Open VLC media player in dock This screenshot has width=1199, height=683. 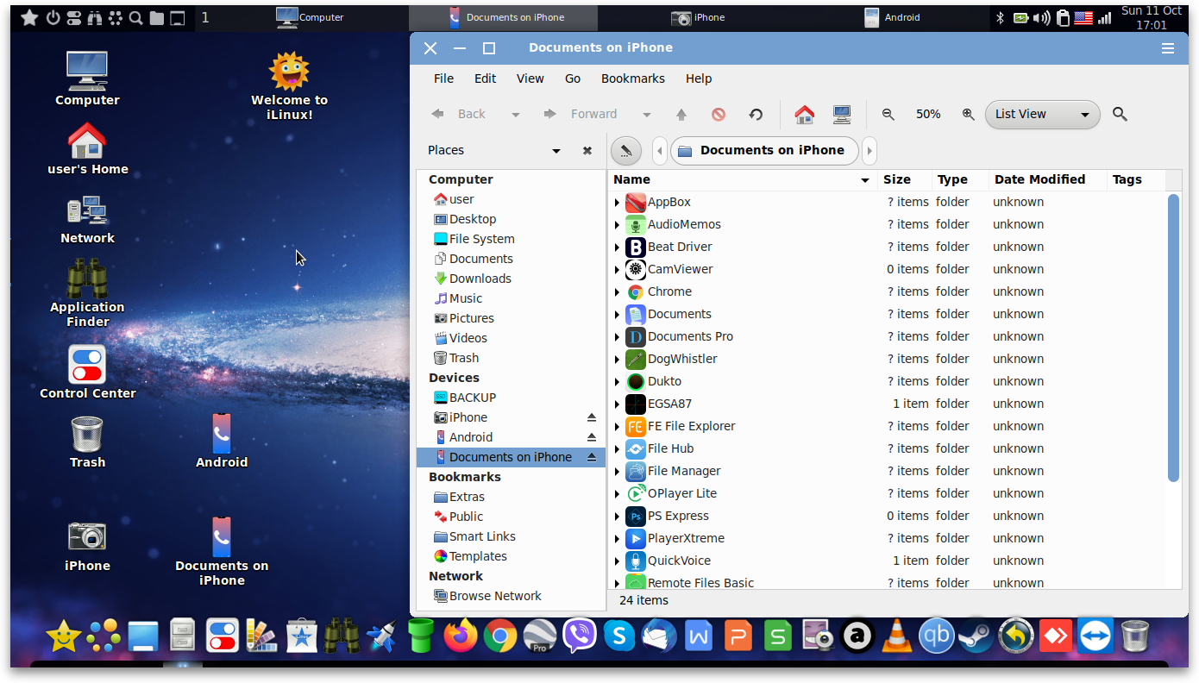point(897,636)
